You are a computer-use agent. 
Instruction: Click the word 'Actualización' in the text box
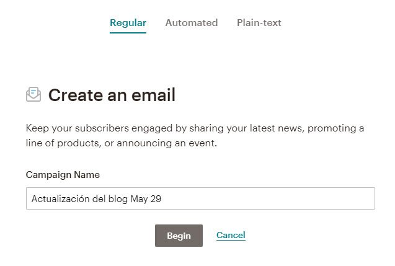(61, 199)
